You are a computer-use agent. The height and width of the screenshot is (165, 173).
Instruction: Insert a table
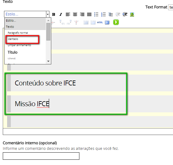(86, 23)
